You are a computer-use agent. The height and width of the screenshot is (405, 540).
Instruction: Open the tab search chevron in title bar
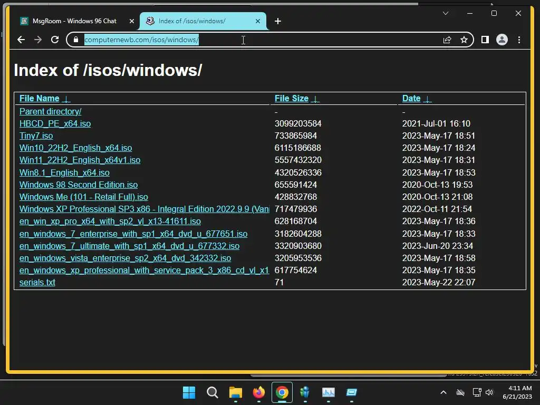[x=445, y=13]
